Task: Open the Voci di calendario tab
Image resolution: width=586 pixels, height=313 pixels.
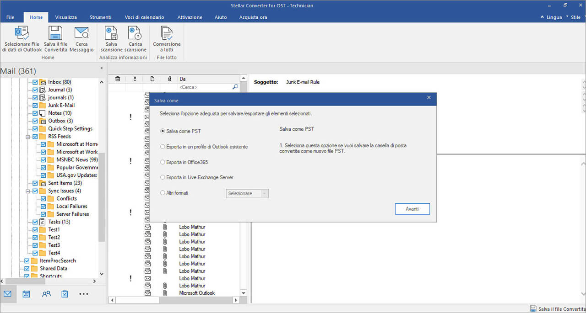Action: click(144, 17)
